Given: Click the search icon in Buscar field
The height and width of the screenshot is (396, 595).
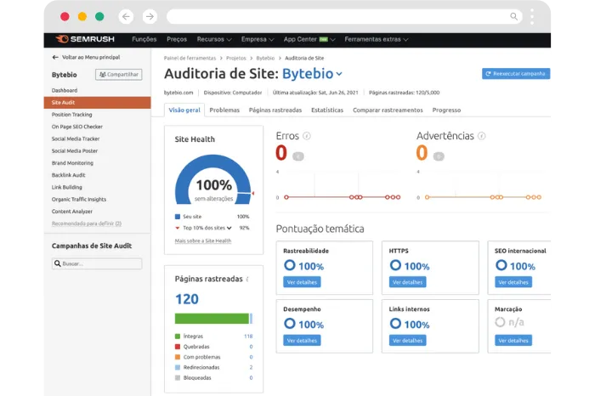Looking at the screenshot, I should pyautogui.click(x=57, y=263).
